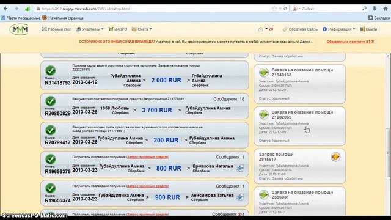Reload the page with the refresh icon
The height and width of the screenshot is (220, 391).
pyautogui.click(x=285, y=9)
